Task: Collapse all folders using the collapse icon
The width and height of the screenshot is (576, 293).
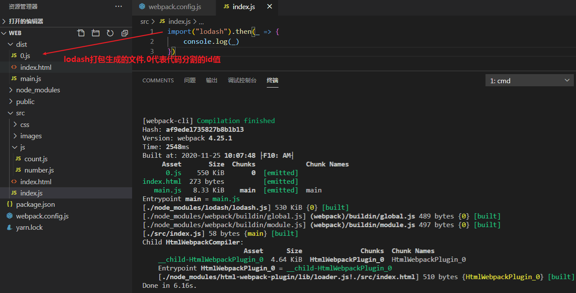Action: click(x=124, y=33)
